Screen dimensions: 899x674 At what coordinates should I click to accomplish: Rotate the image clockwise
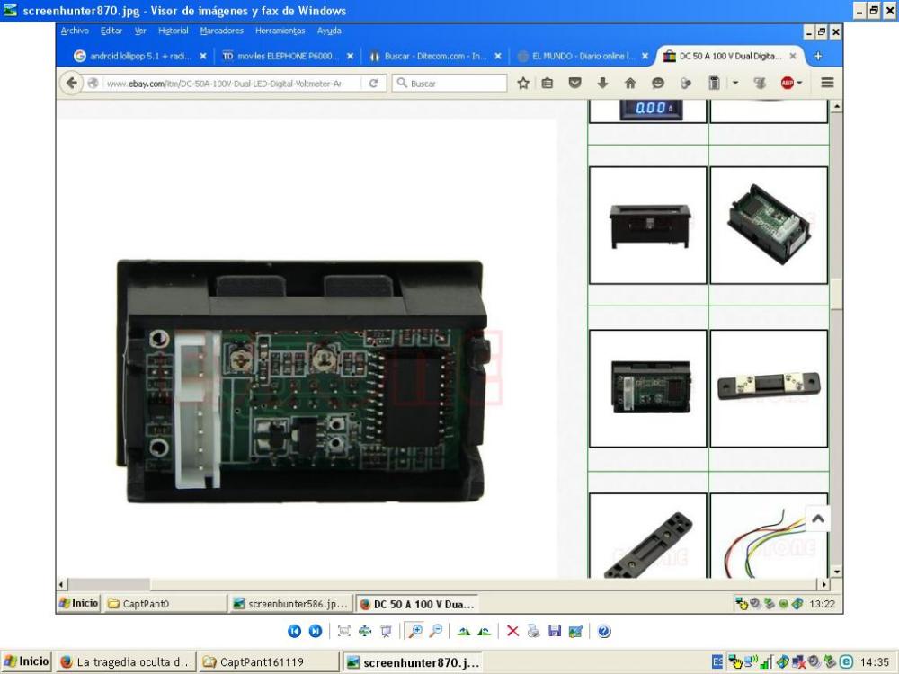[x=463, y=631]
